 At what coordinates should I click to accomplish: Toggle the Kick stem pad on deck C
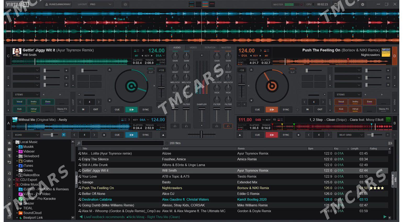click(x=19, y=109)
